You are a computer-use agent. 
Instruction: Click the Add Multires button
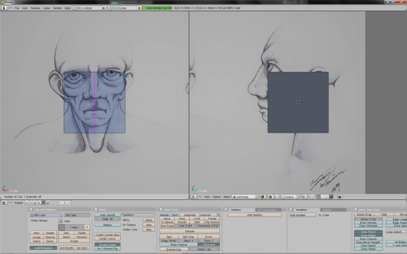click(x=254, y=215)
